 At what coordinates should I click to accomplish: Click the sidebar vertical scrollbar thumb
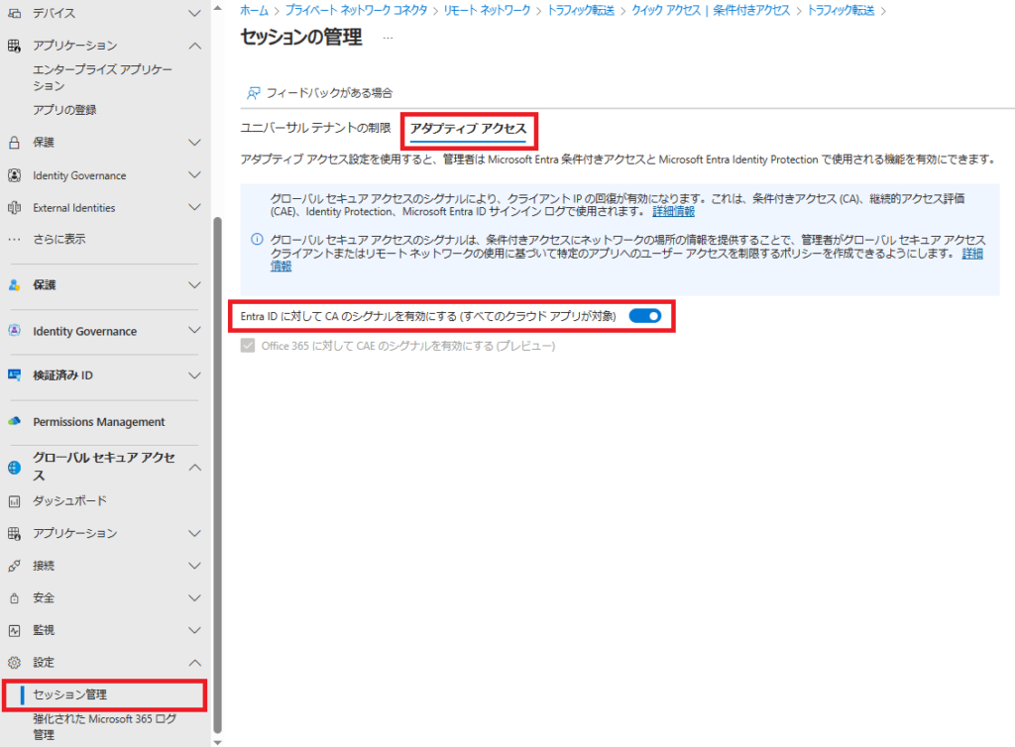[217, 476]
